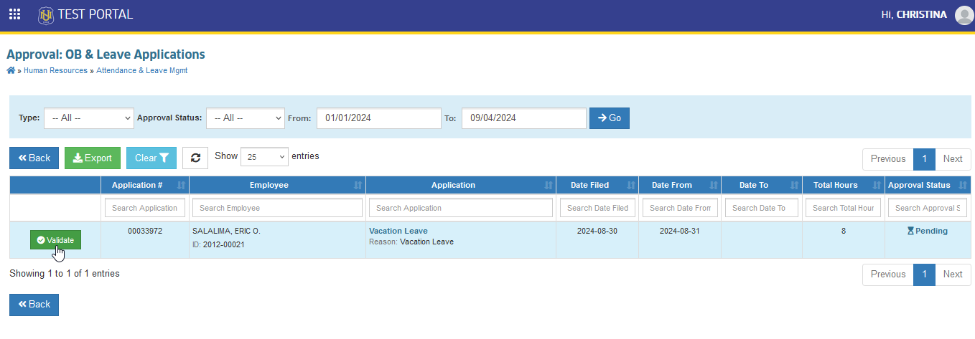Sort by Date From arrows
This screenshot has width=975, height=339.
tap(713, 185)
